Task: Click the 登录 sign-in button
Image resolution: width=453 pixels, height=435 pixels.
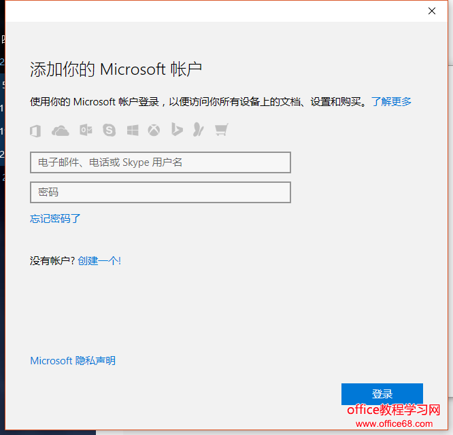Action: (382, 394)
